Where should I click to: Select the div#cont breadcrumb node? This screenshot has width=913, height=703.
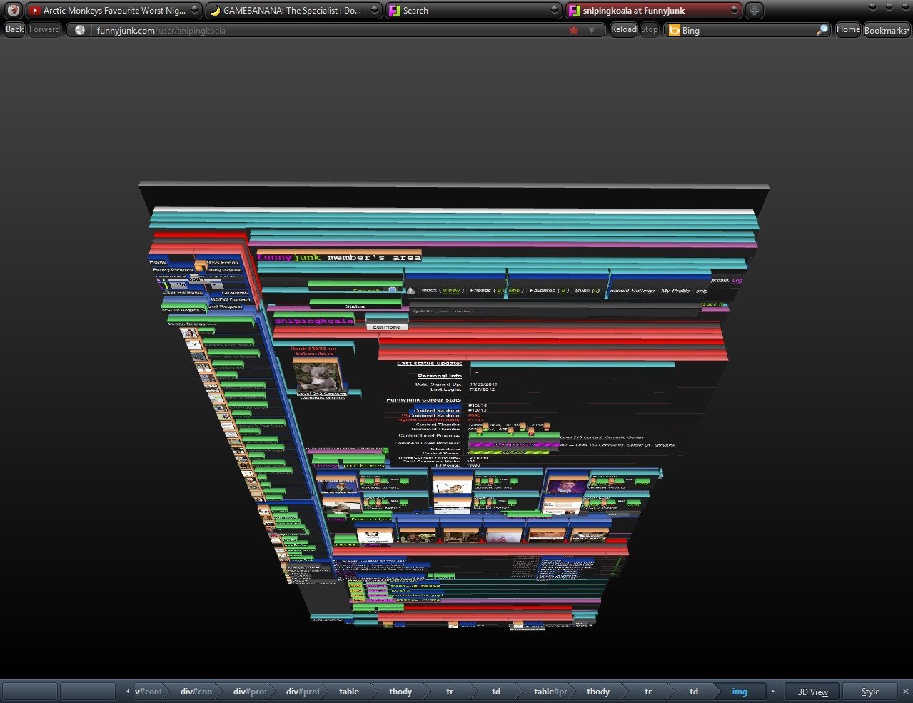(196, 692)
